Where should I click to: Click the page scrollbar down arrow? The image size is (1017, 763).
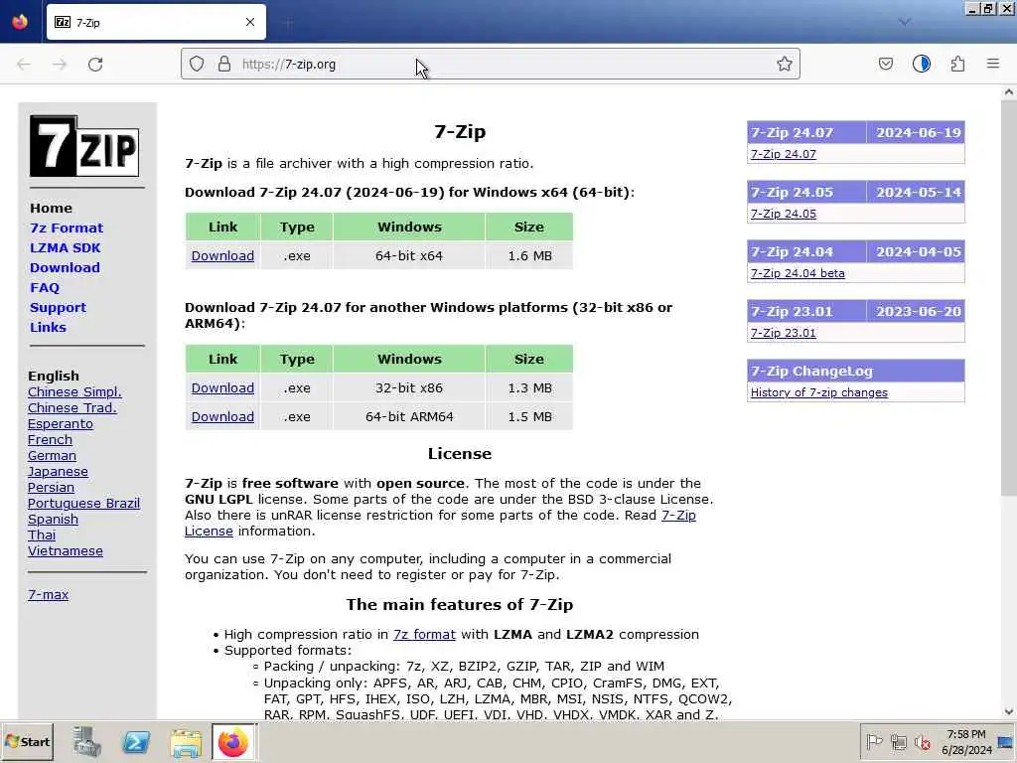coord(1009,711)
